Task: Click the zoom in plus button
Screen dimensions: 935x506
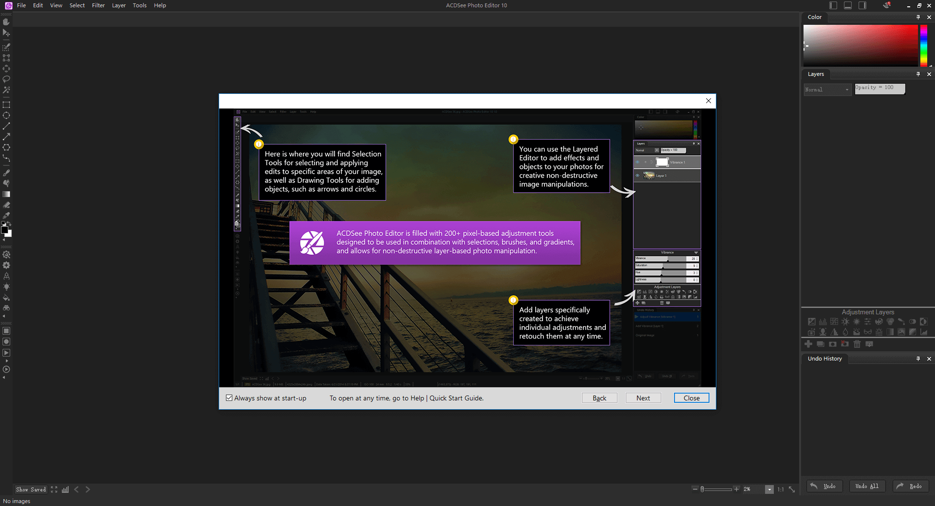Action: pyautogui.click(x=737, y=489)
